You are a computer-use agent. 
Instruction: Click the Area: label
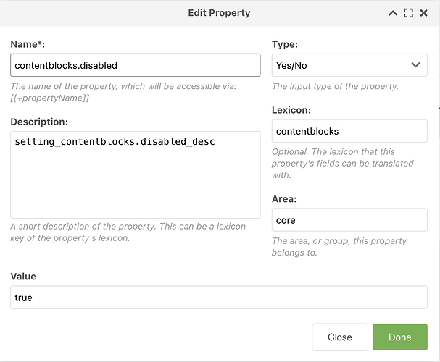pyautogui.click(x=283, y=199)
